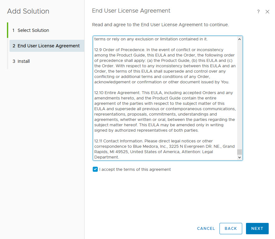Image resolution: width=275 pixels, height=239 pixels.
Task: Select the End User License Agreement step
Action: tap(48, 46)
